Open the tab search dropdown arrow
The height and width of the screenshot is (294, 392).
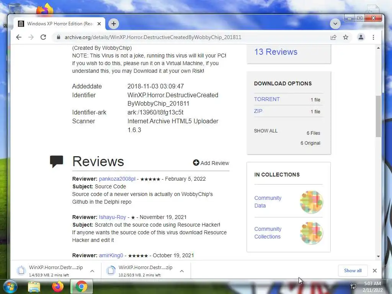tap(335, 24)
